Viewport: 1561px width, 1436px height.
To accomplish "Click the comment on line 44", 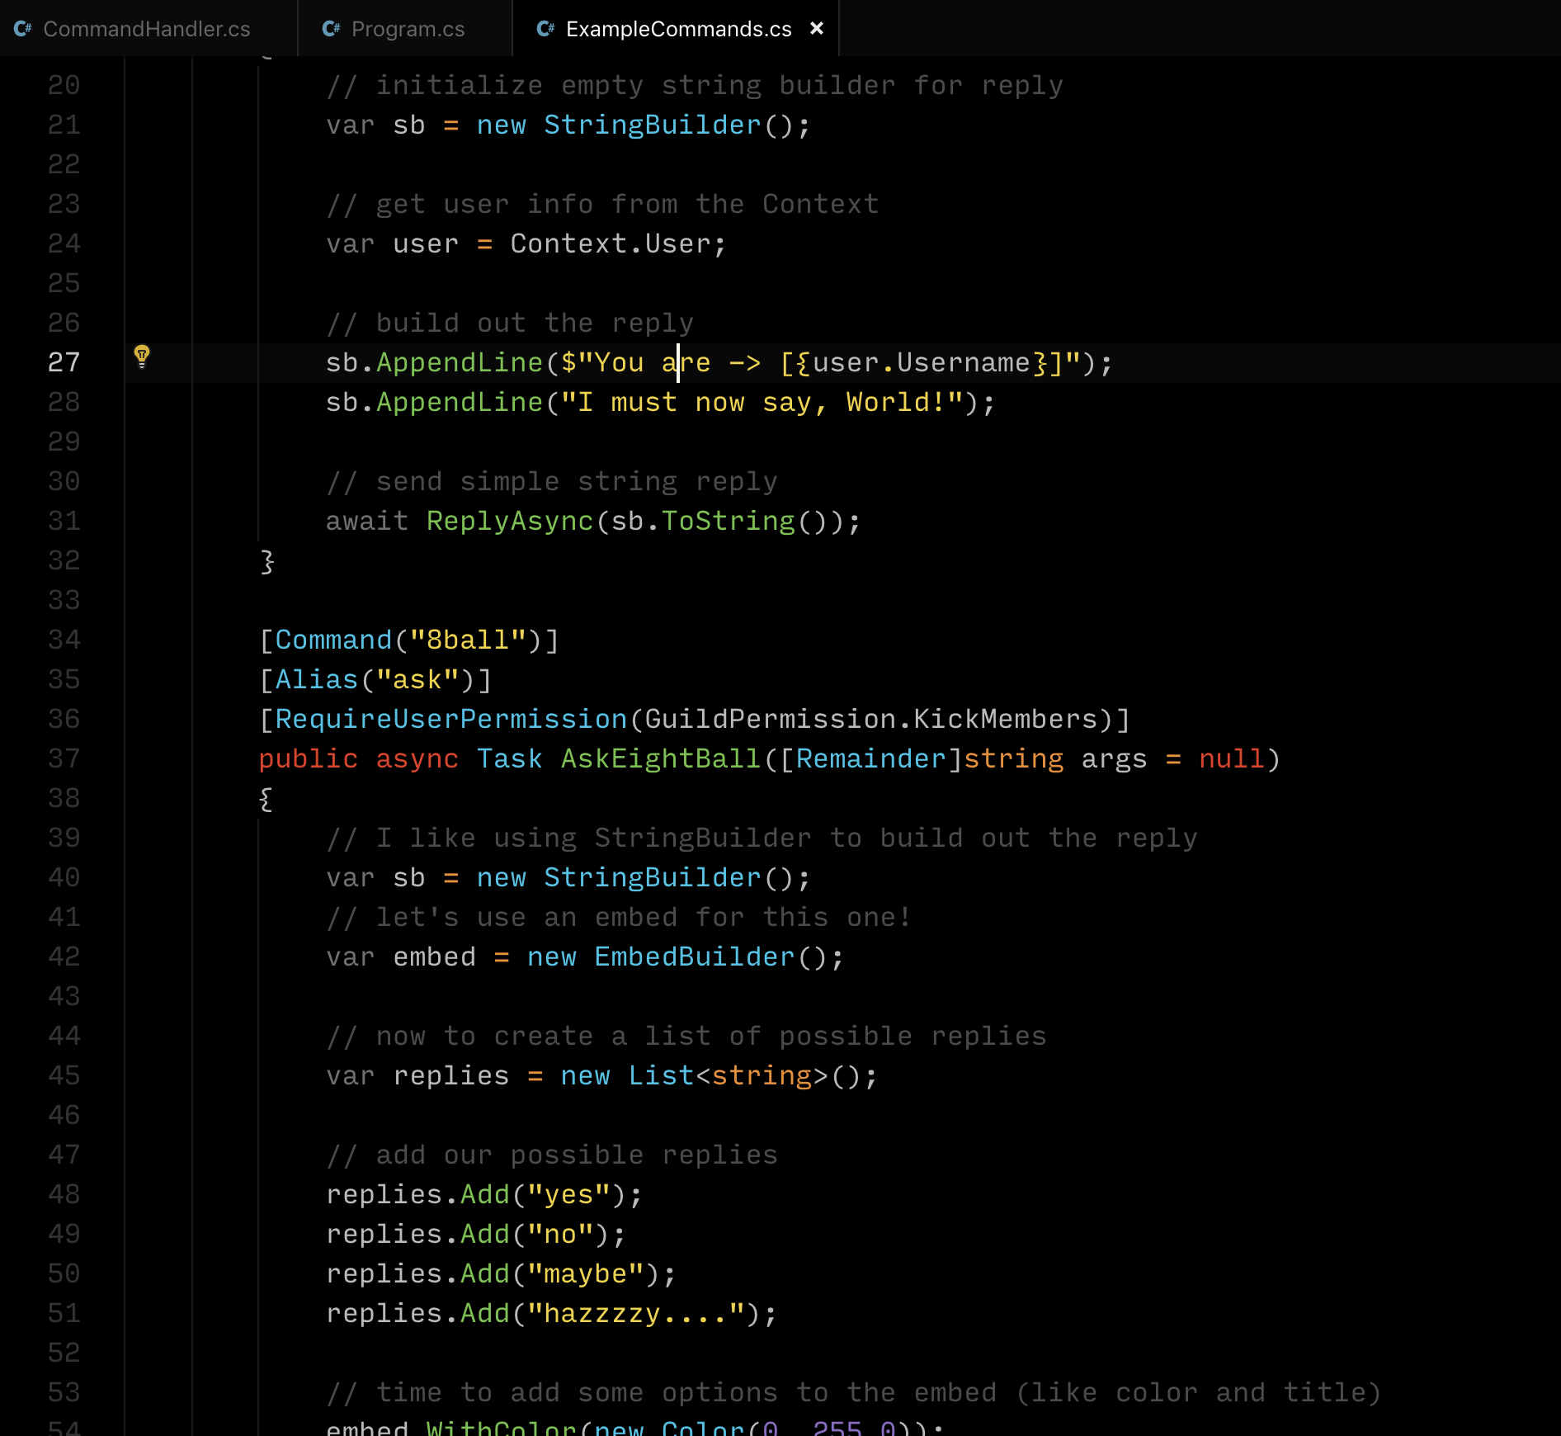I will pos(685,1036).
